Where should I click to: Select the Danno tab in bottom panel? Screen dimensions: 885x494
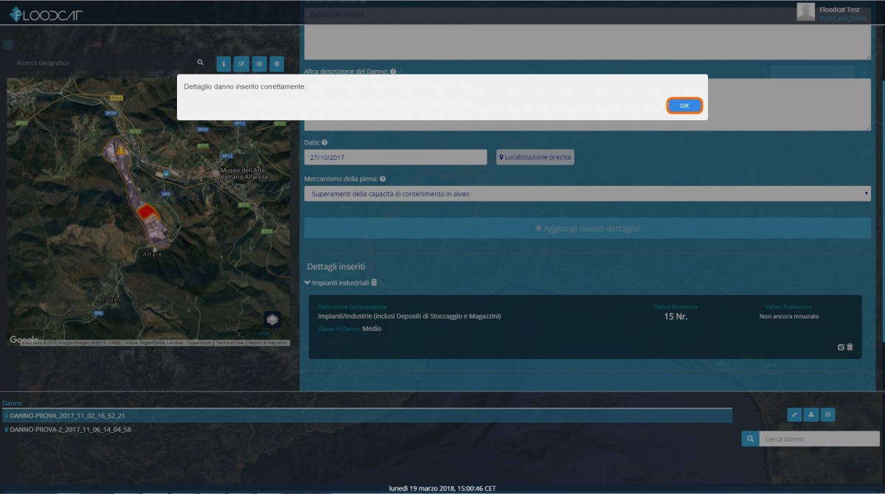point(12,403)
